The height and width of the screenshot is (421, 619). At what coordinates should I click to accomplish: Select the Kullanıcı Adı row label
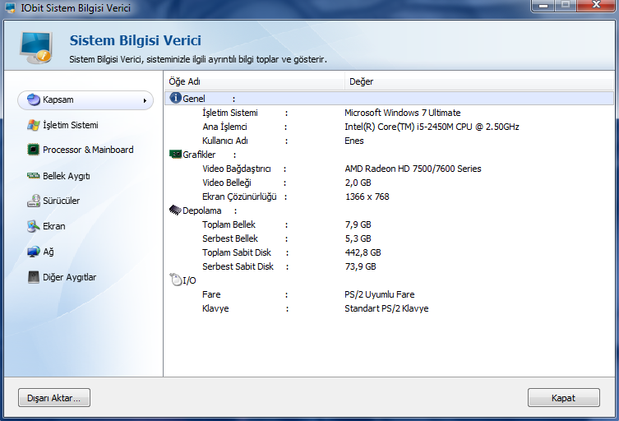(225, 141)
